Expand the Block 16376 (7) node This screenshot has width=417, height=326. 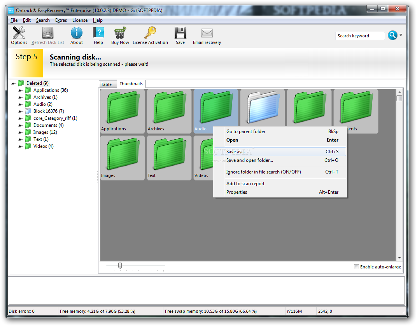19,111
